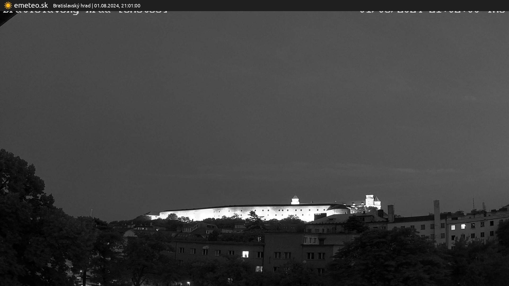509x286 pixels.
Task: Click the castle's left small tower
Action: pyautogui.click(x=295, y=200)
